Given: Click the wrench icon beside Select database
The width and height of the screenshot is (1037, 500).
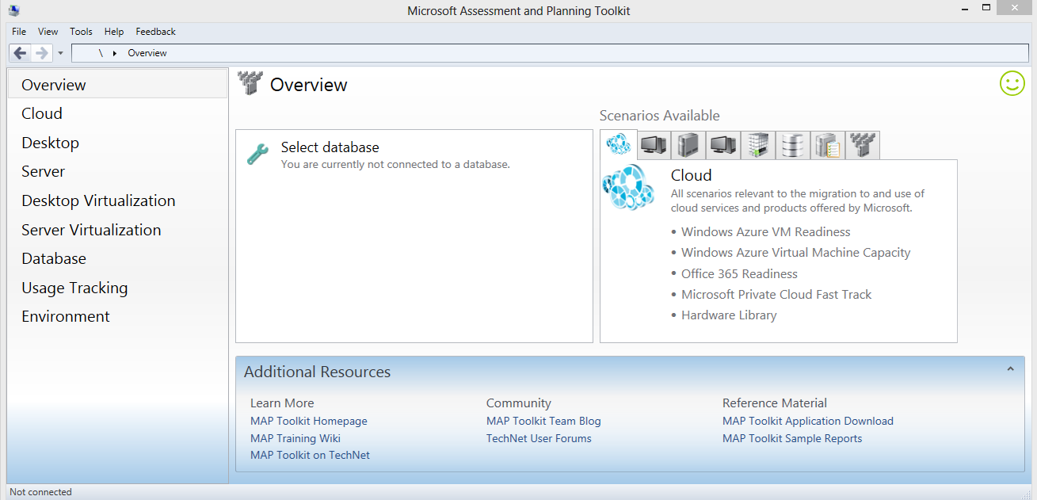Looking at the screenshot, I should (x=257, y=154).
